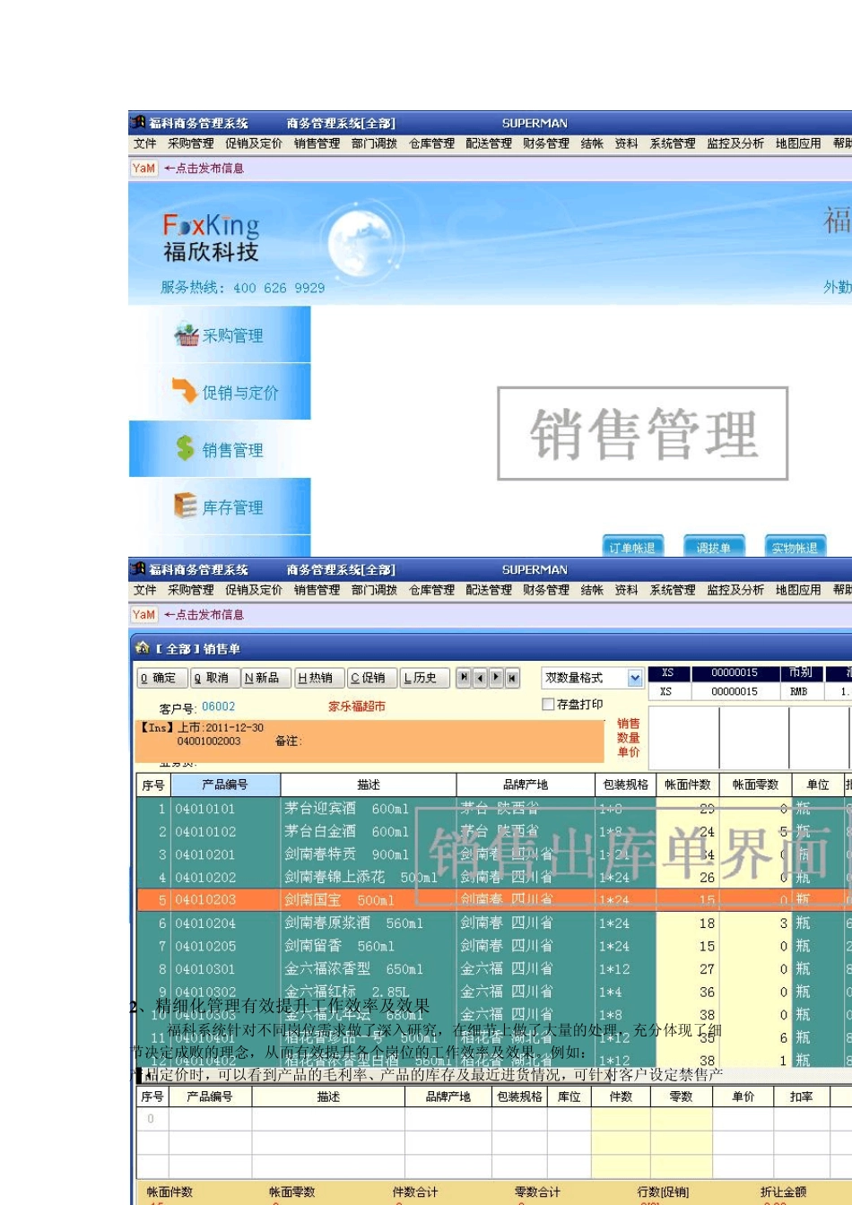Select product code 04010201 cell
This screenshot has height=1205, width=852.
(x=225, y=854)
